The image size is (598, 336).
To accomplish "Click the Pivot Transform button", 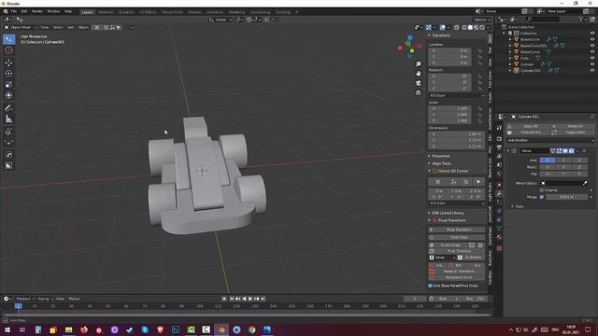I will (x=457, y=230).
